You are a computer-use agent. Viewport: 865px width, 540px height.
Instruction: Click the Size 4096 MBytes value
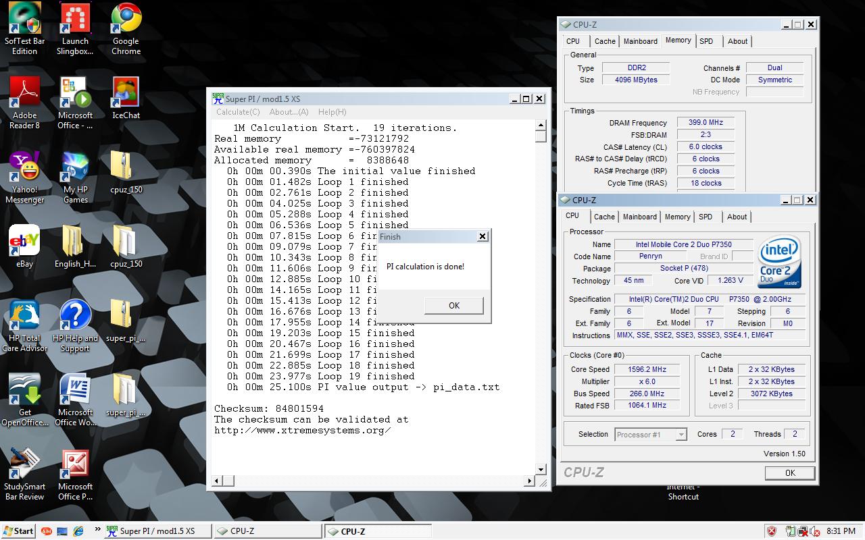click(635, 80)
